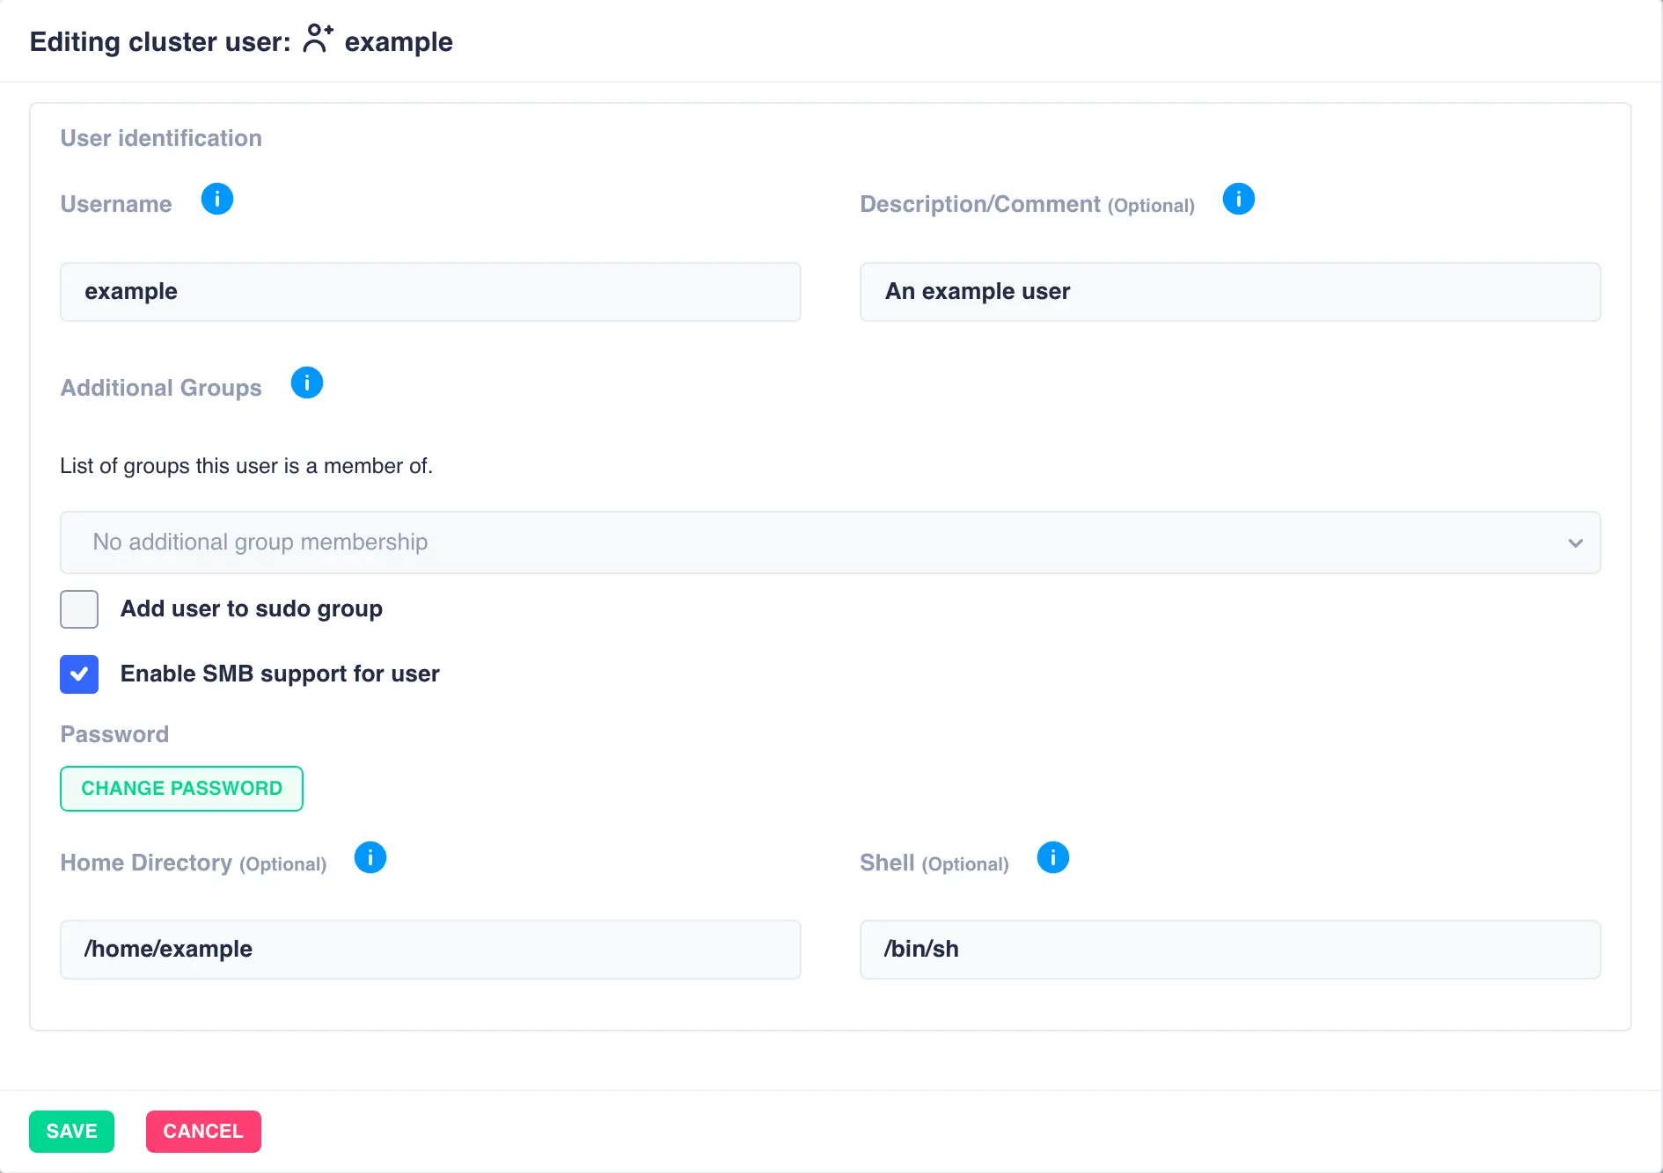Viewport: 1663px width, 1173px height.
Task: Click the user icon beside the title
Action: click(x=317, y=40)
